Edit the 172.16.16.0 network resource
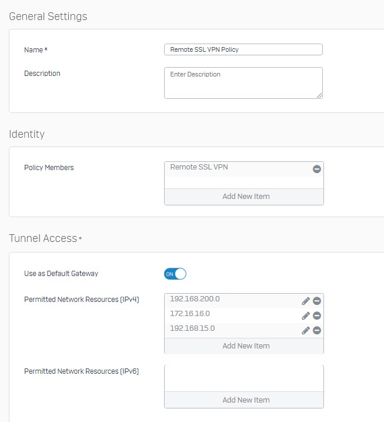The width and height of the screenshot is (384, 422). 306,315
